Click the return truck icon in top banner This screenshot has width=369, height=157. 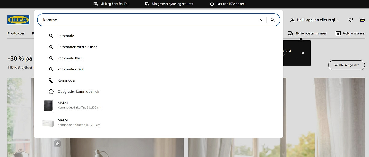coord(147,4)
